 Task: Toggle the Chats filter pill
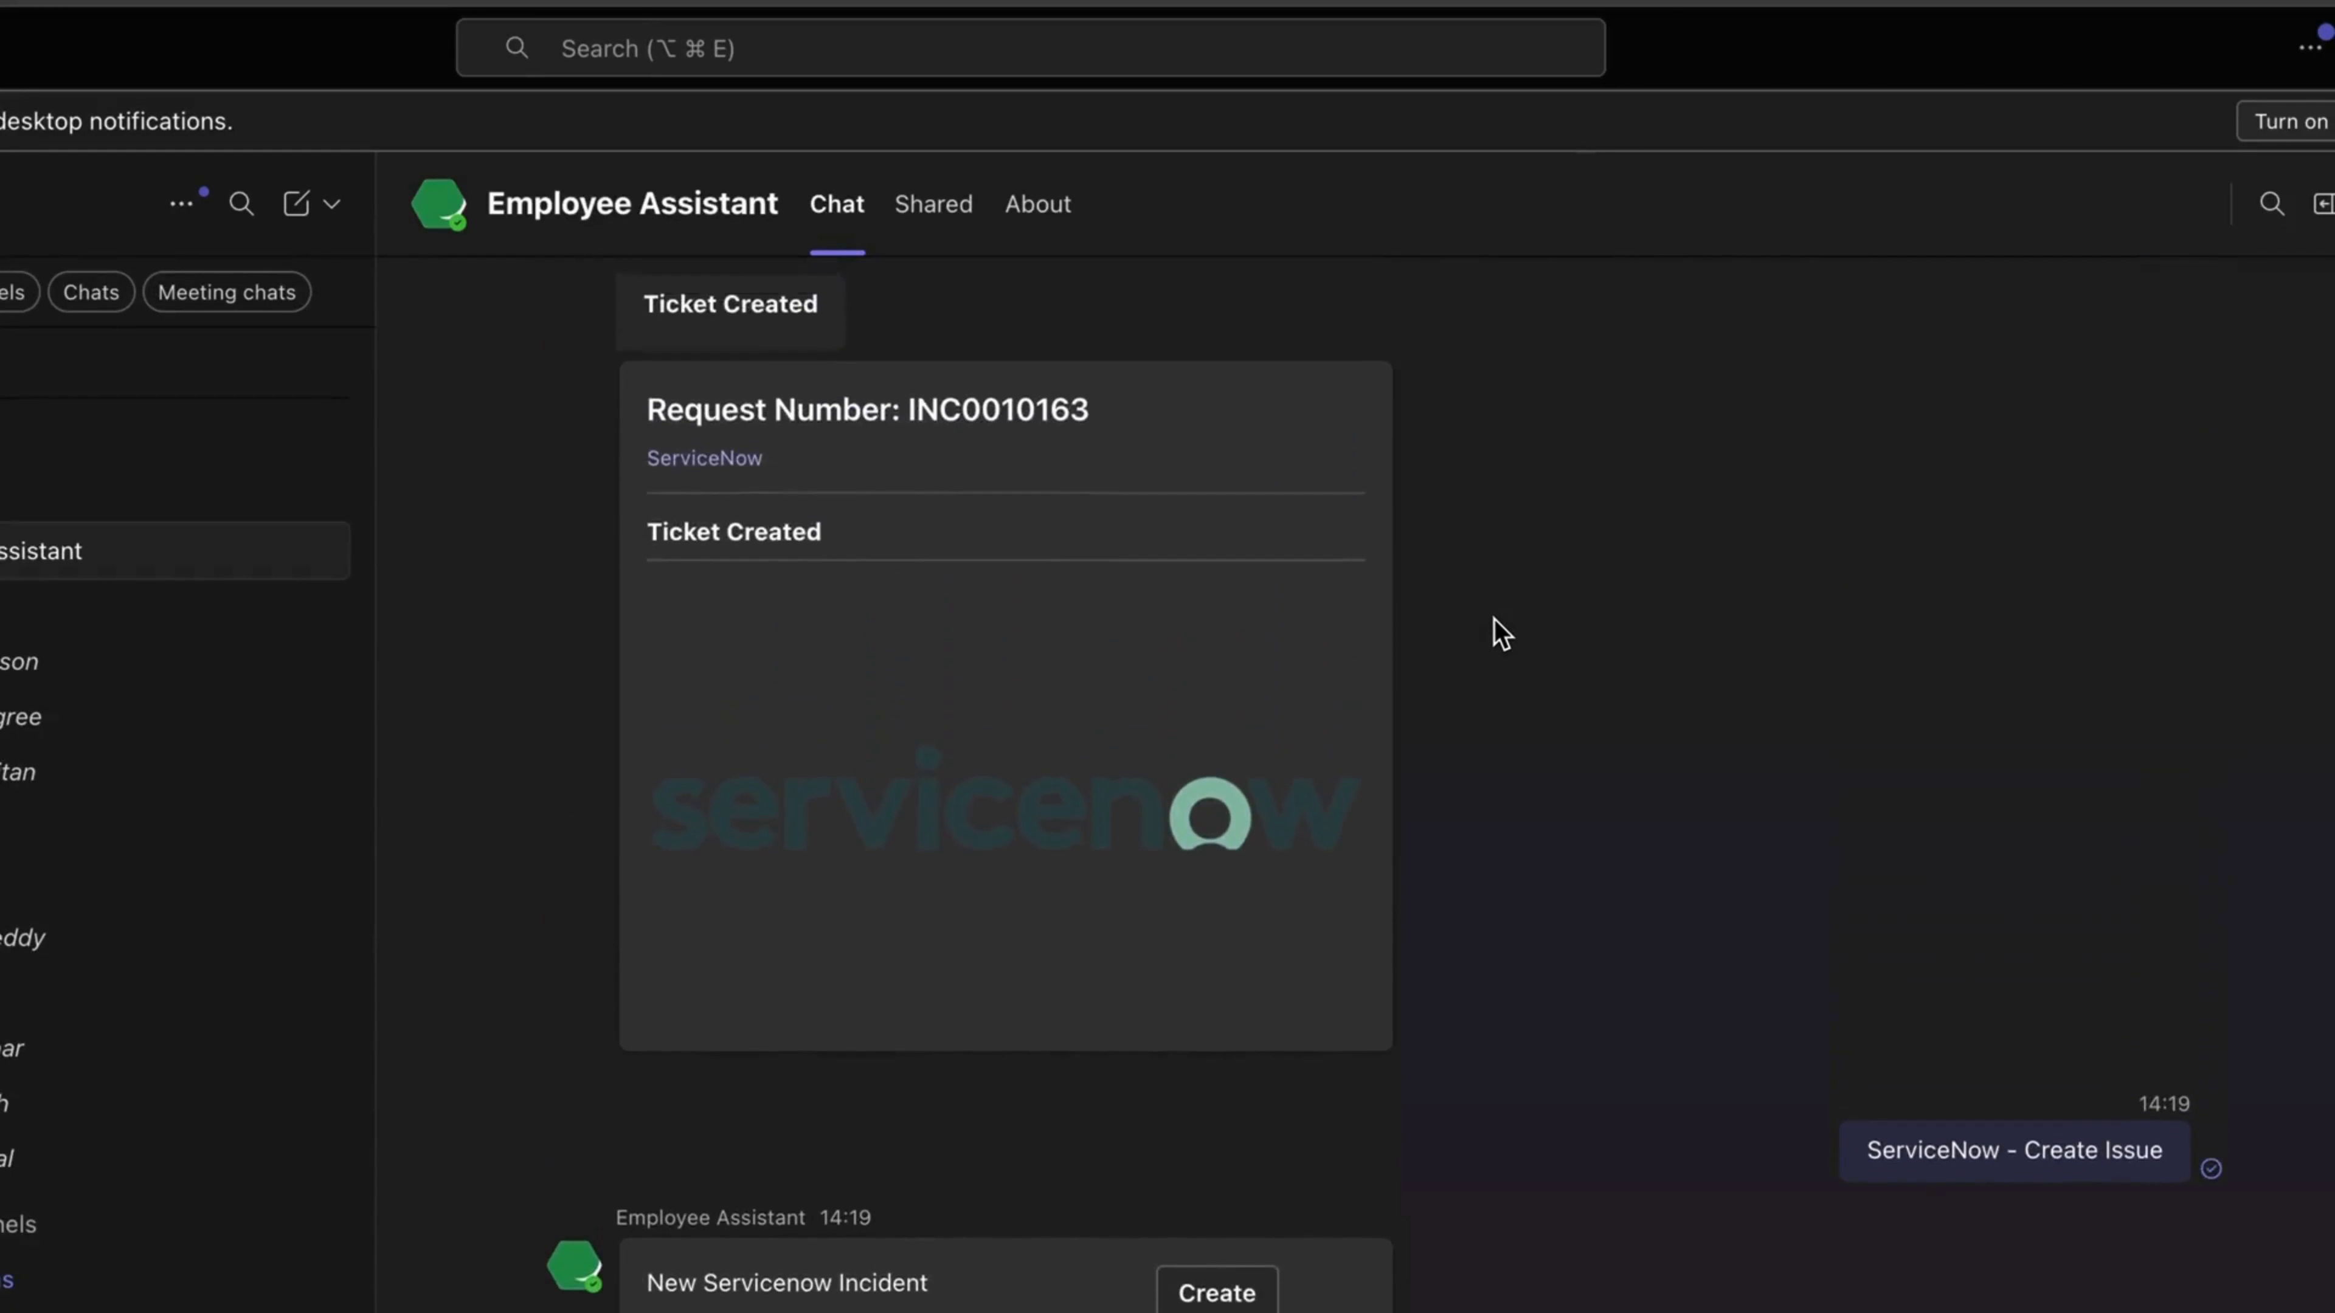[91, 292]
